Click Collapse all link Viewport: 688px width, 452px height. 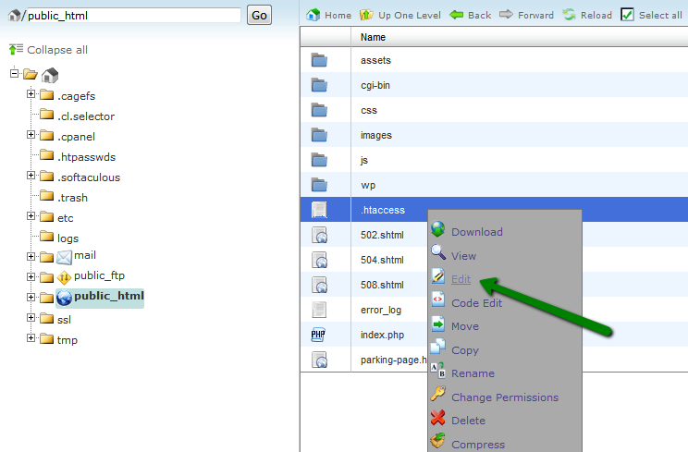[56, 50]
